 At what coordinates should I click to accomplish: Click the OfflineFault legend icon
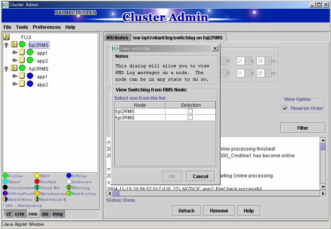5,194
